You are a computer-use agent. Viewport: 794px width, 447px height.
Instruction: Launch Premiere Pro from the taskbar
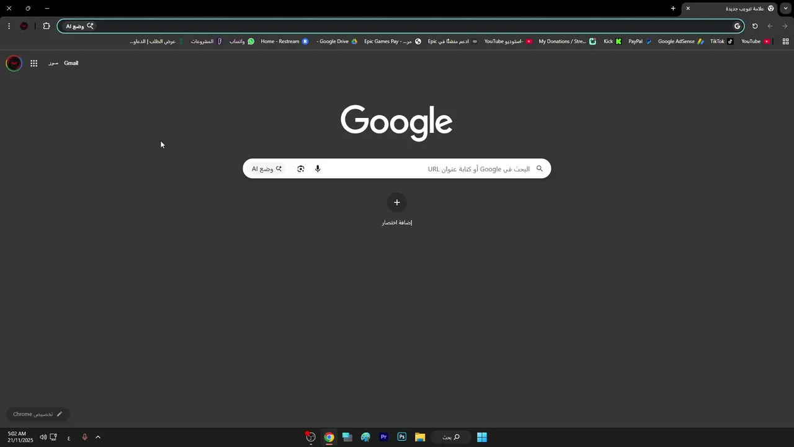tap(384, 437)
